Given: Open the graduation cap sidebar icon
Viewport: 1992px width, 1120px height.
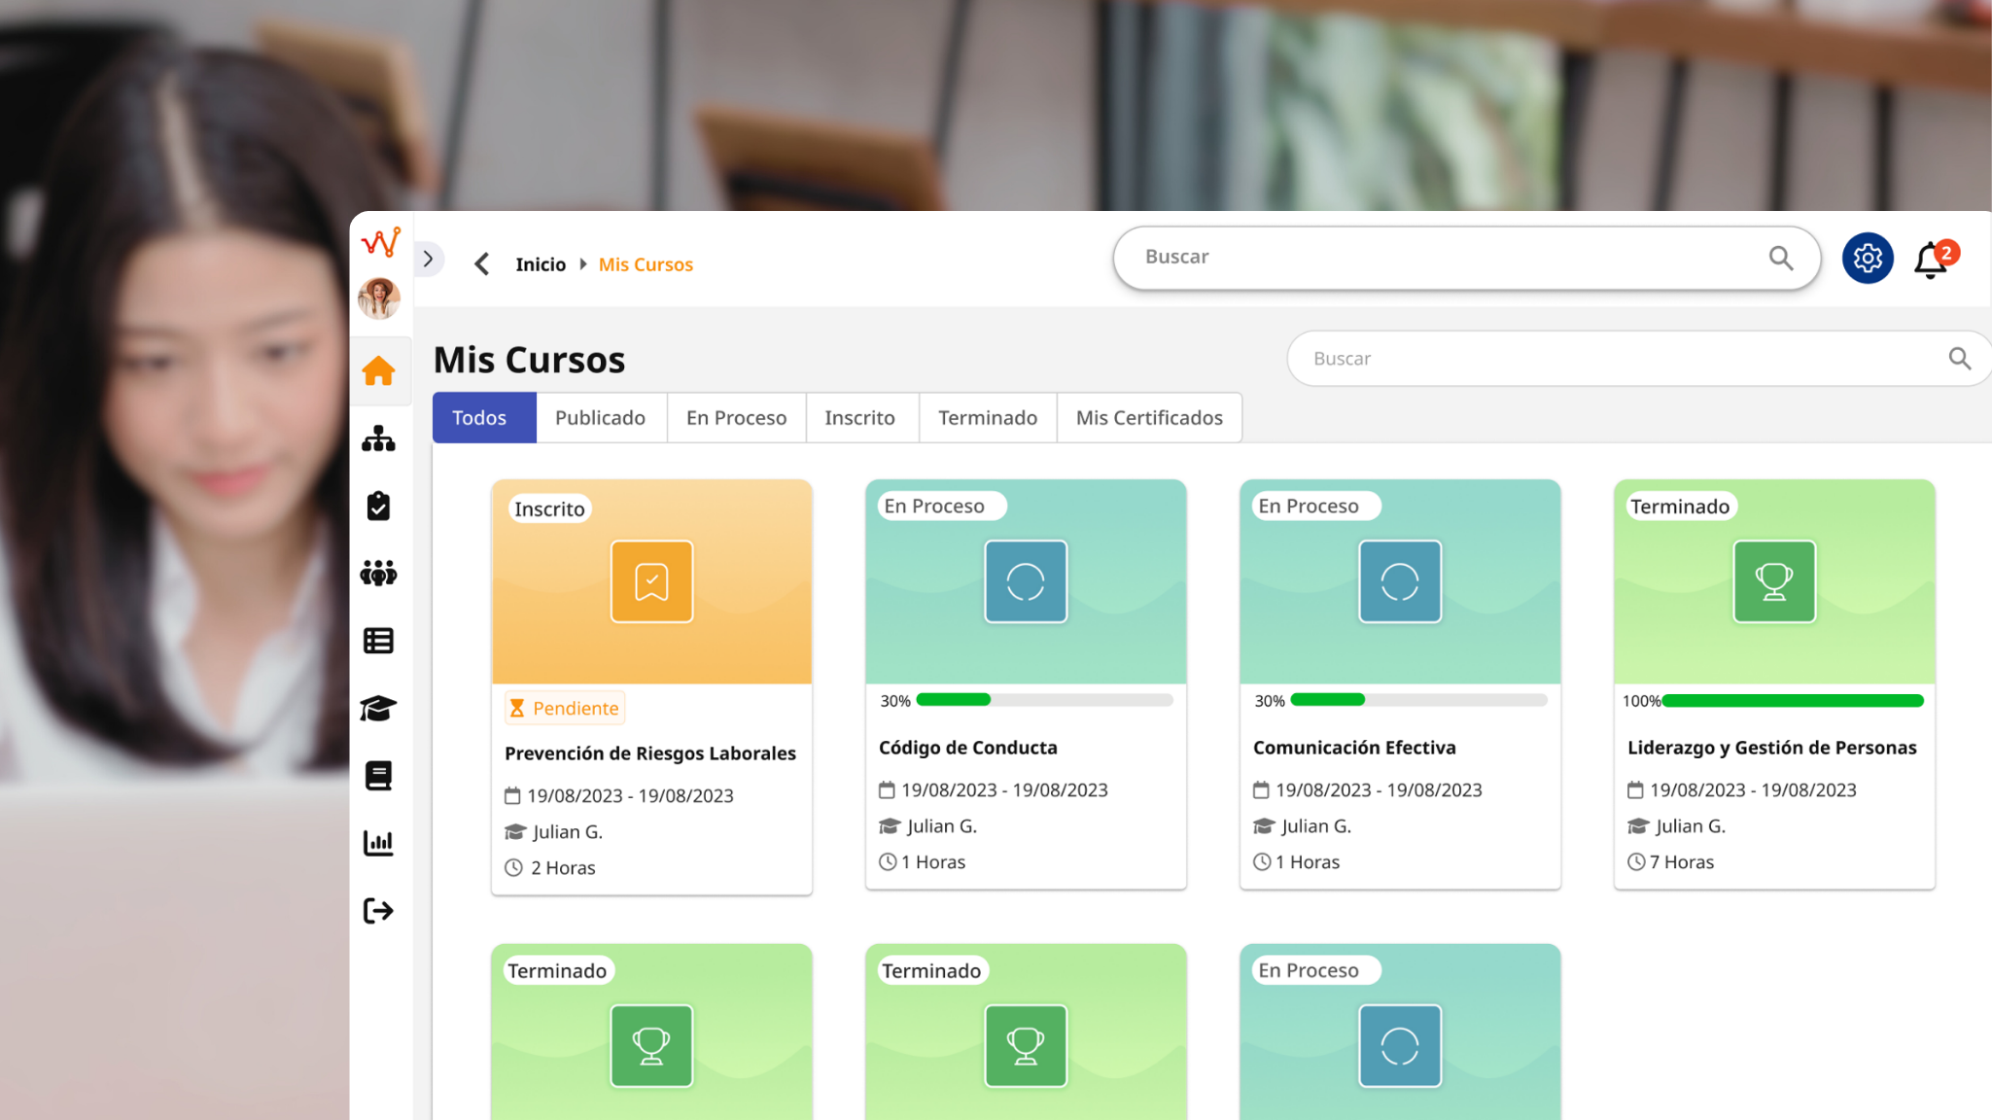Looking at the screenshot, I should (378, 709).
